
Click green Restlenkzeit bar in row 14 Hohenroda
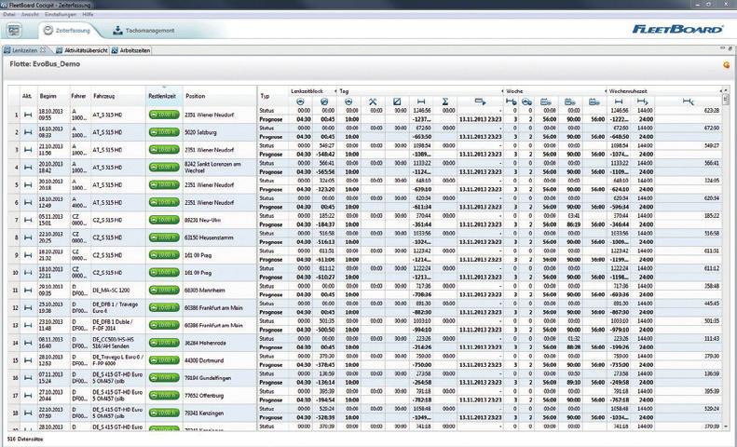pyautogui.click(x=164, y=343)
